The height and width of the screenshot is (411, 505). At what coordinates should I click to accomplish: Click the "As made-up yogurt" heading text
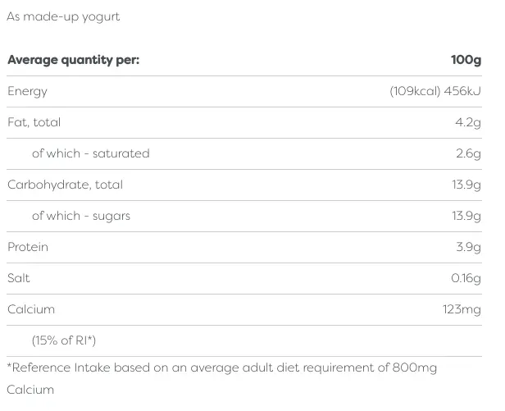63,16
